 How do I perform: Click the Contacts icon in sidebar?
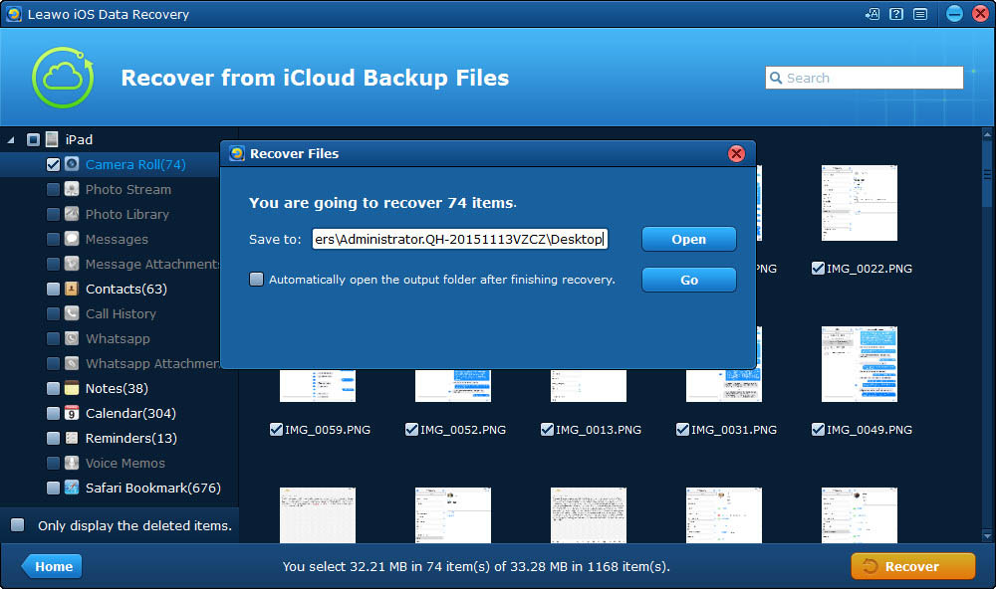[72, 289]
